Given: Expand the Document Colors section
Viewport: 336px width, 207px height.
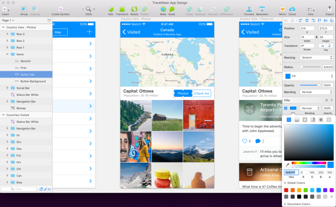Looking at the screenshot, I should tap(285, 204).
